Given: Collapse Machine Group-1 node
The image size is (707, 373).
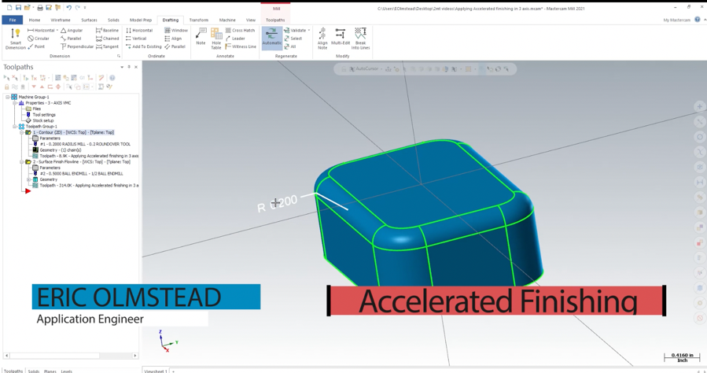Looking at the screenshot, I should (7, 97).
